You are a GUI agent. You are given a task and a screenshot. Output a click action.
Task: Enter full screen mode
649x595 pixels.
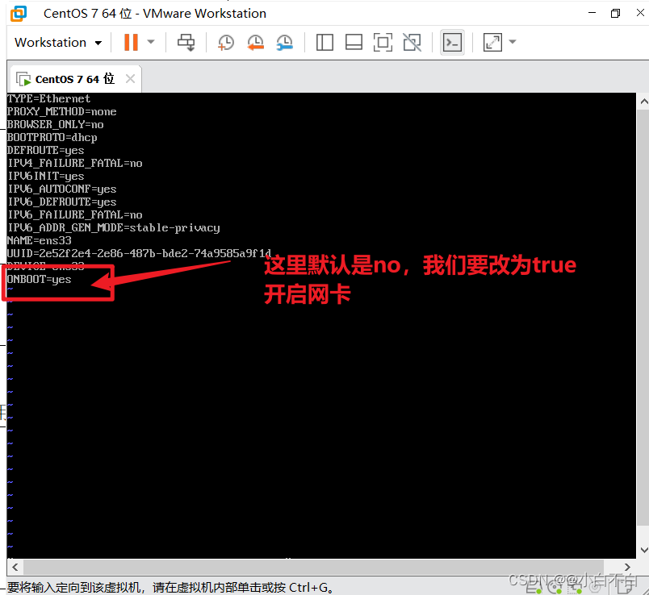pyautogui.click(x=383, y=42)
